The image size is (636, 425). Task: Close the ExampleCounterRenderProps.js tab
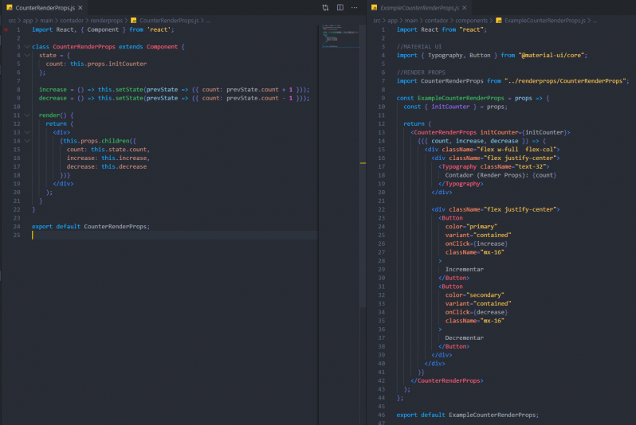click(465, 7)
